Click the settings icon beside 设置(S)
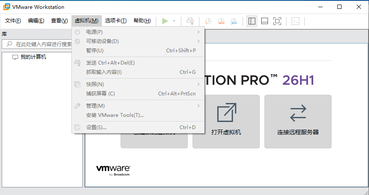 (77, 127)
